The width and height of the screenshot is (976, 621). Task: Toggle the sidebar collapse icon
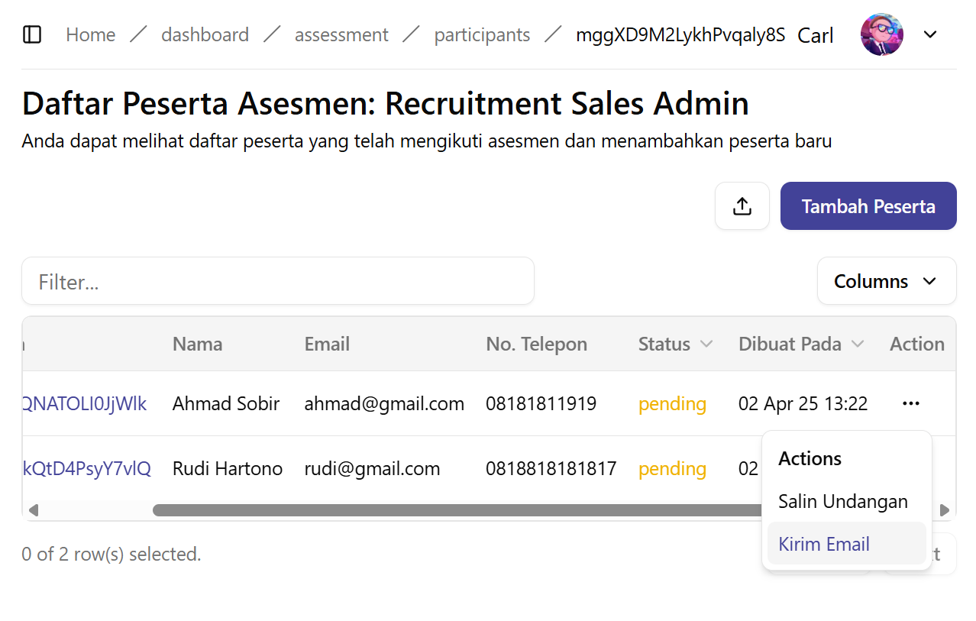tap(32, 34)
